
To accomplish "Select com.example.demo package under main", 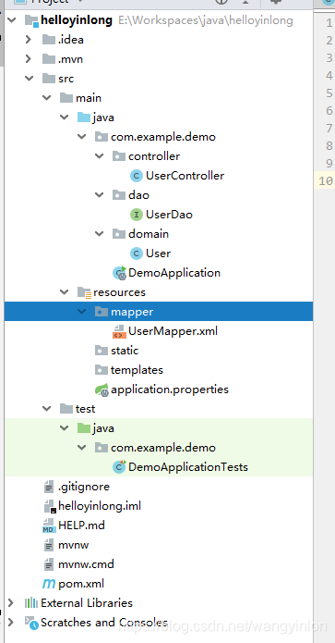I will (162, 137).
